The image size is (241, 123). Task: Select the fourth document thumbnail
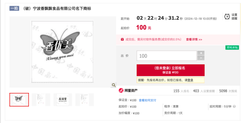coord(85,100)
